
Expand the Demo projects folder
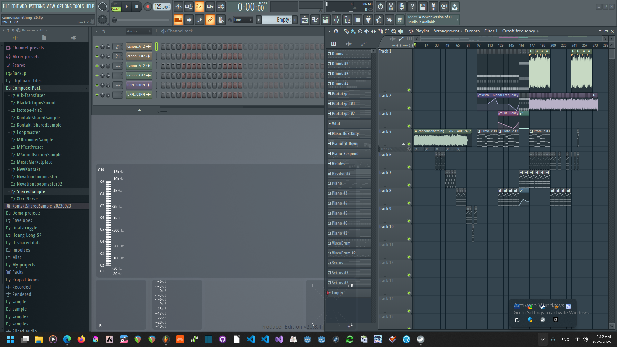(26, 213)
